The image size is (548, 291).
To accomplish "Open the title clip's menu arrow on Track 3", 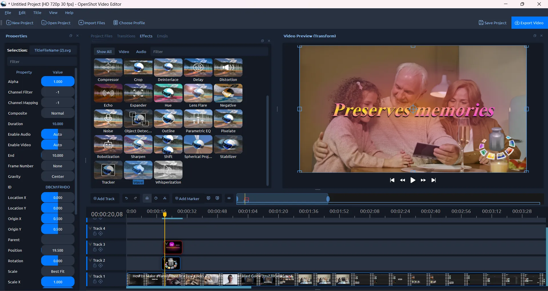I will [166, 244].
